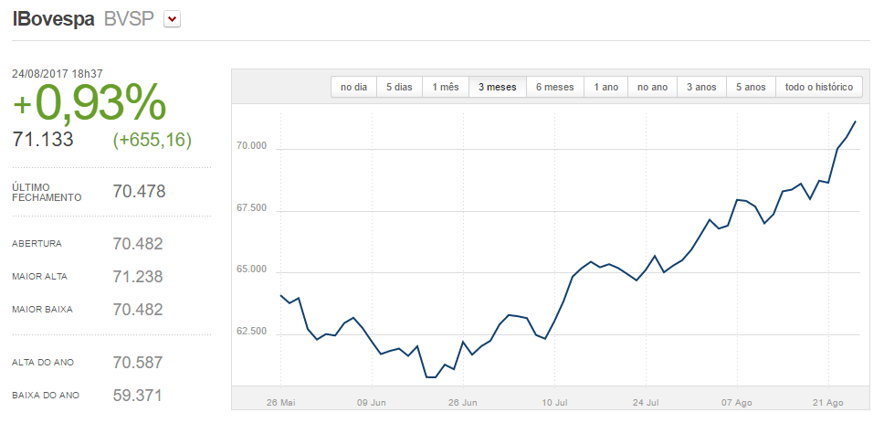
Task: Show 'todo o histórico' chart range
Action: point(818,87)
